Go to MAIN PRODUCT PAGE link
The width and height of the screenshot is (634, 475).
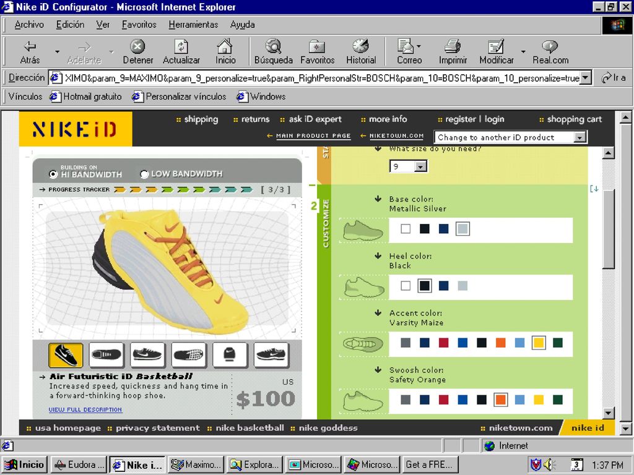pyautogui.click(x=313, y=135)
